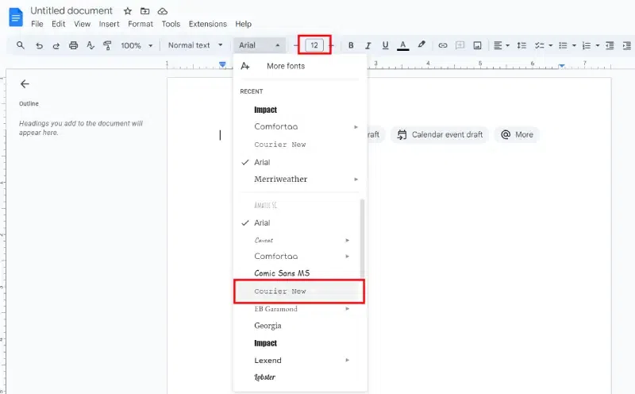Expand EB Garamond variants arrow
The image size is (635, 394).
tap(347, 309)
